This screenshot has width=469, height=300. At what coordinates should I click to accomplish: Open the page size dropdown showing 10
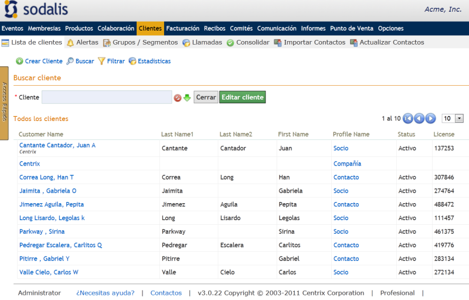click(453, 119)
